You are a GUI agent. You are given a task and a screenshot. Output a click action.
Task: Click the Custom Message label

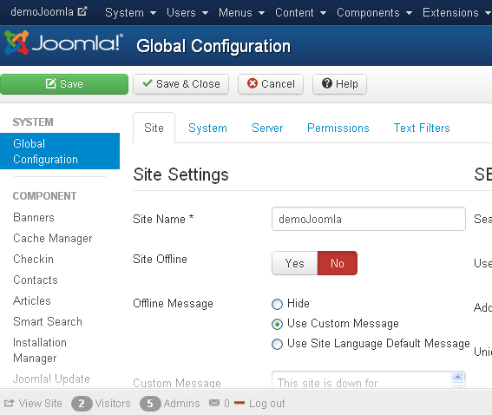tap(177, 383)
